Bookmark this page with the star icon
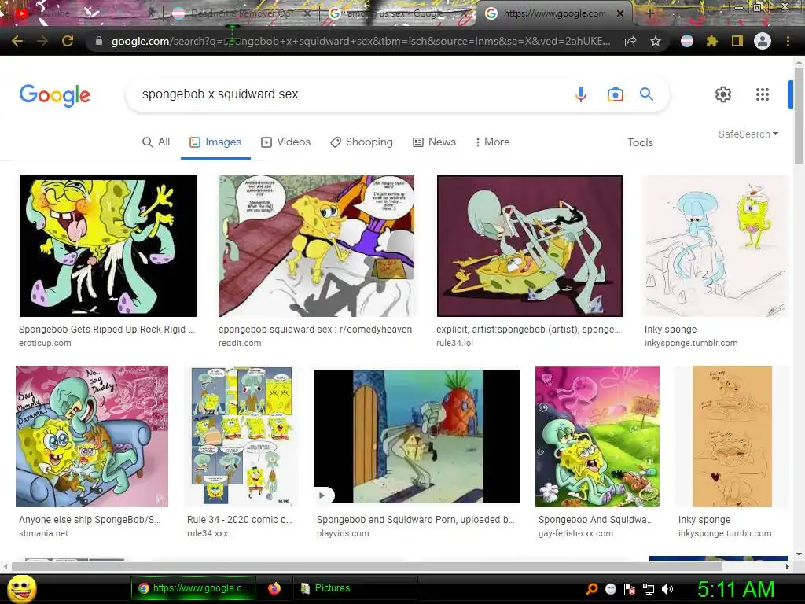 click(656, 41)
